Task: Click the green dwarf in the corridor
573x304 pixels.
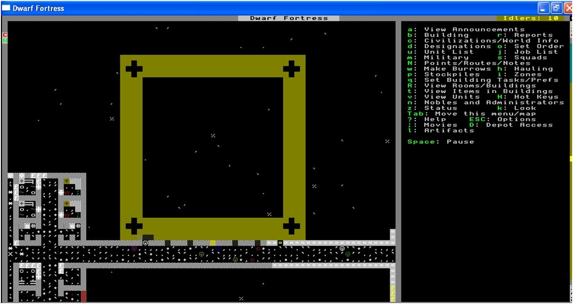Action: (x=348, y=254)
